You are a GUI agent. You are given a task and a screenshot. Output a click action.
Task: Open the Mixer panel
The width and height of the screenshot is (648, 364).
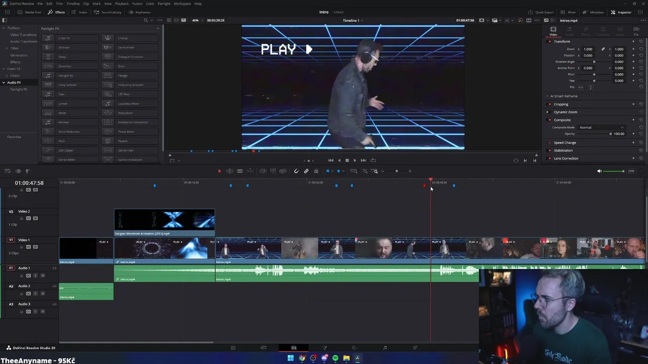pos(568,12)
